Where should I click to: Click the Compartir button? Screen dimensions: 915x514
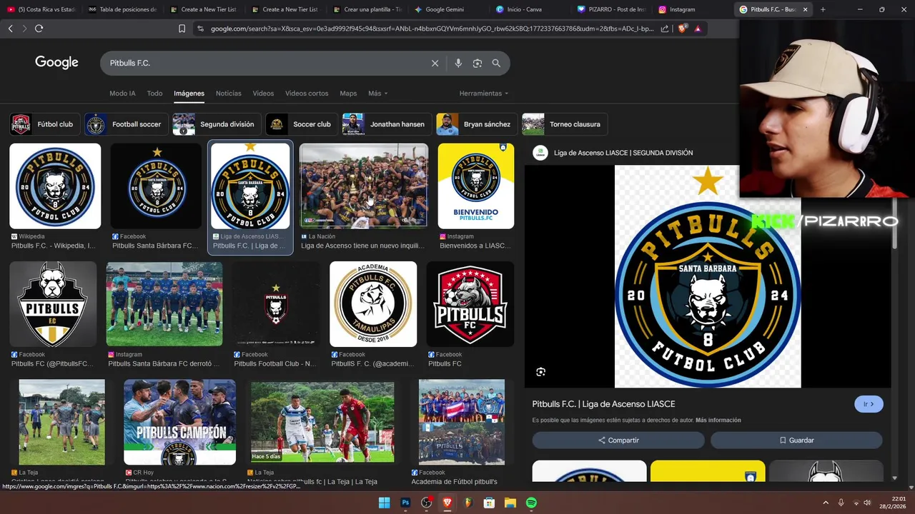[x=618, y=440]
